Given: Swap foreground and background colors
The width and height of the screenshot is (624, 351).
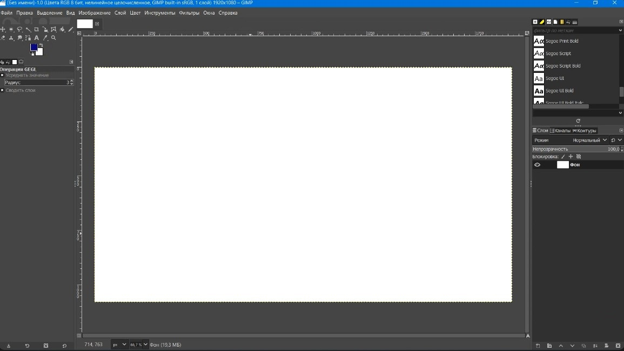Looking at the screenshot, I should click(x=41, y=45).
